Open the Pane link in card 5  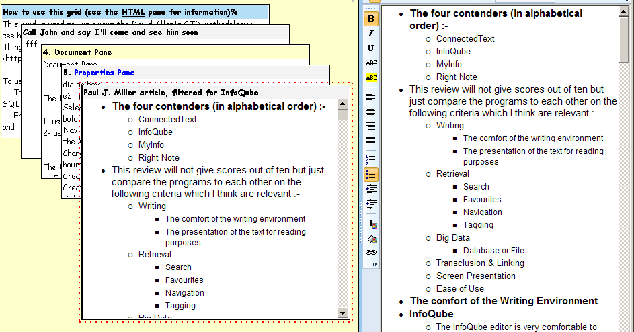pos(126,73)
